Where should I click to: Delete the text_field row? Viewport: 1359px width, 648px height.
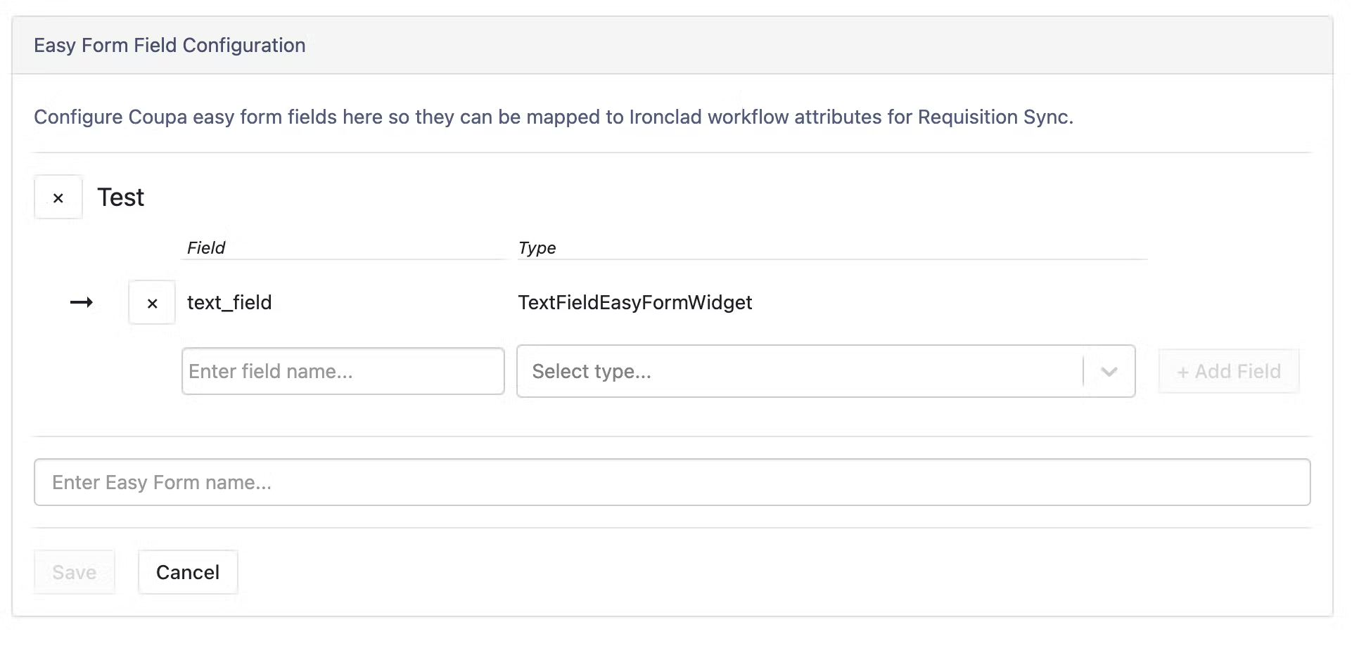[152, 303]
